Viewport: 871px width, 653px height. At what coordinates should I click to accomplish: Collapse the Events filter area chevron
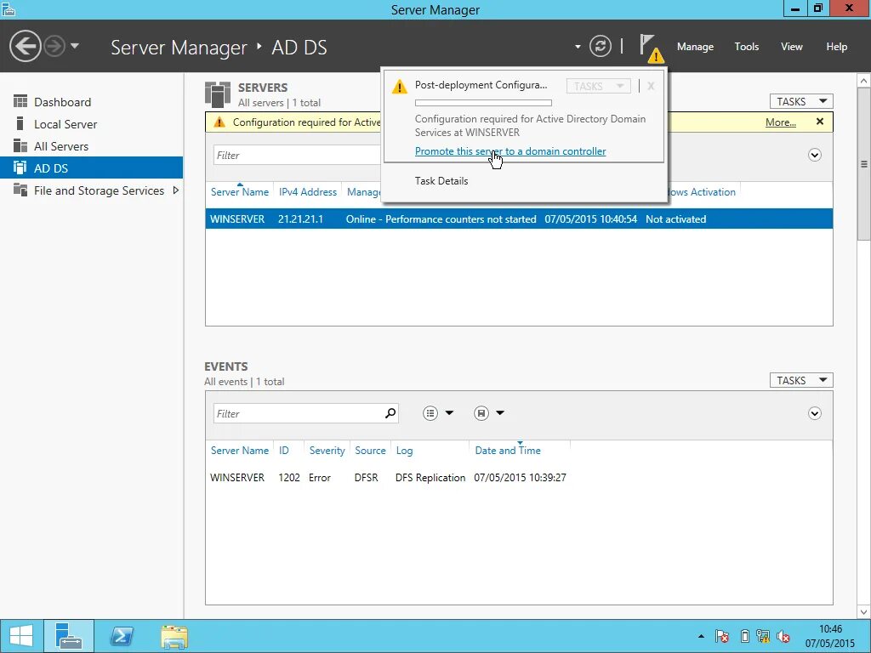click(814, 413)
